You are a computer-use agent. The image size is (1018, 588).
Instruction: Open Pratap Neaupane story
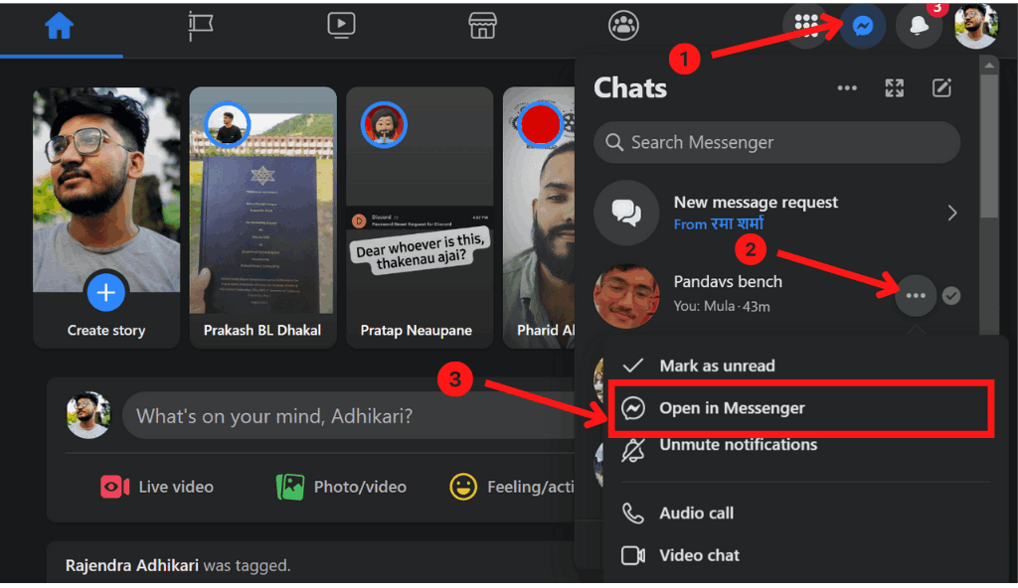point(420,218)
